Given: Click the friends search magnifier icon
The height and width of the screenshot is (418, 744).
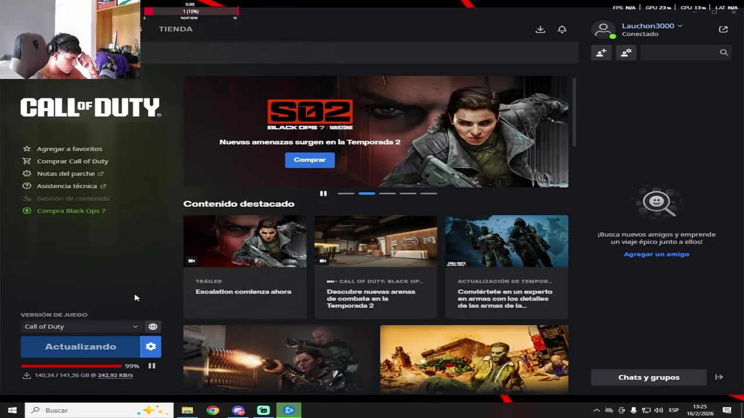Looking at the screenshot, I should point(724,52).
